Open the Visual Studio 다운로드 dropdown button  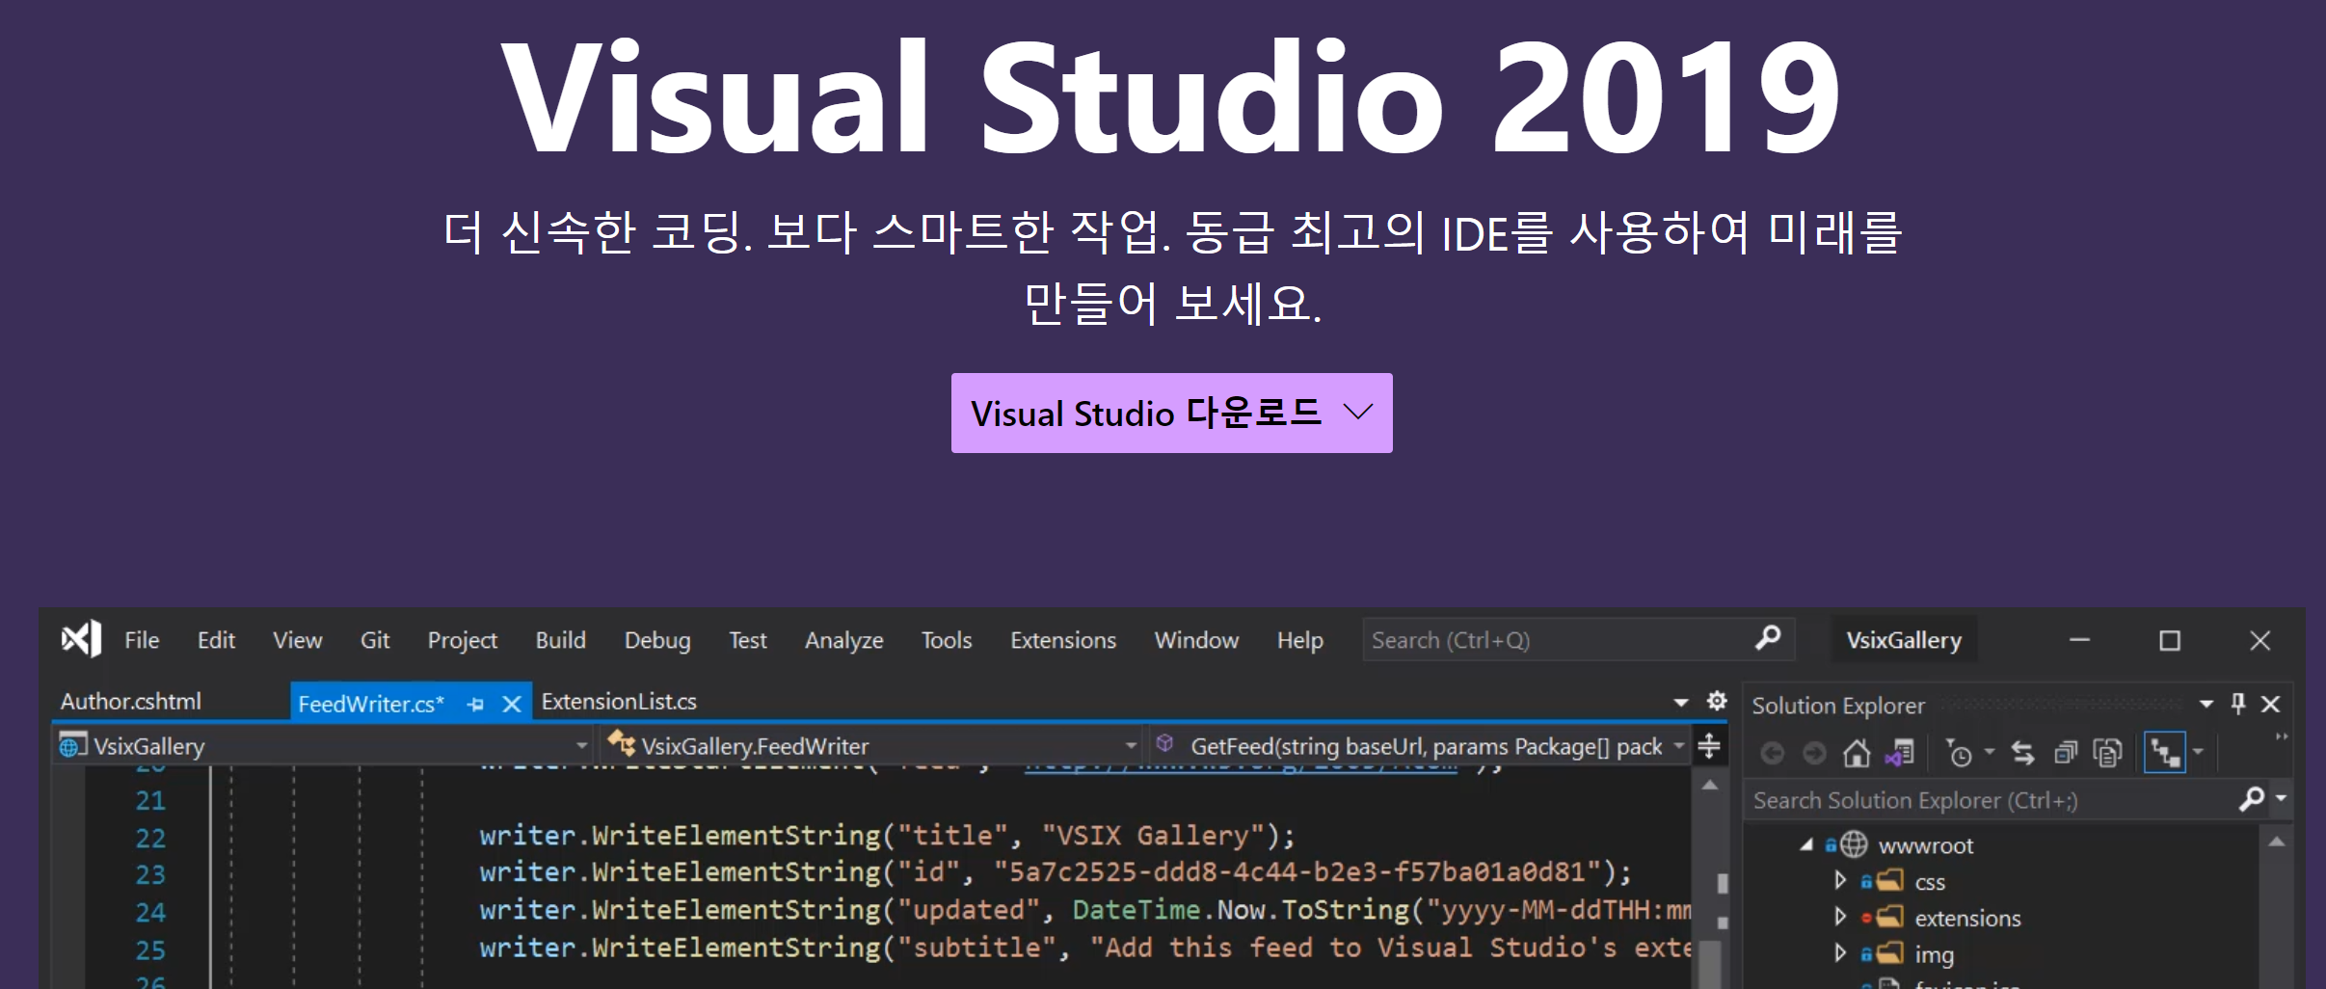point(1171,413)
